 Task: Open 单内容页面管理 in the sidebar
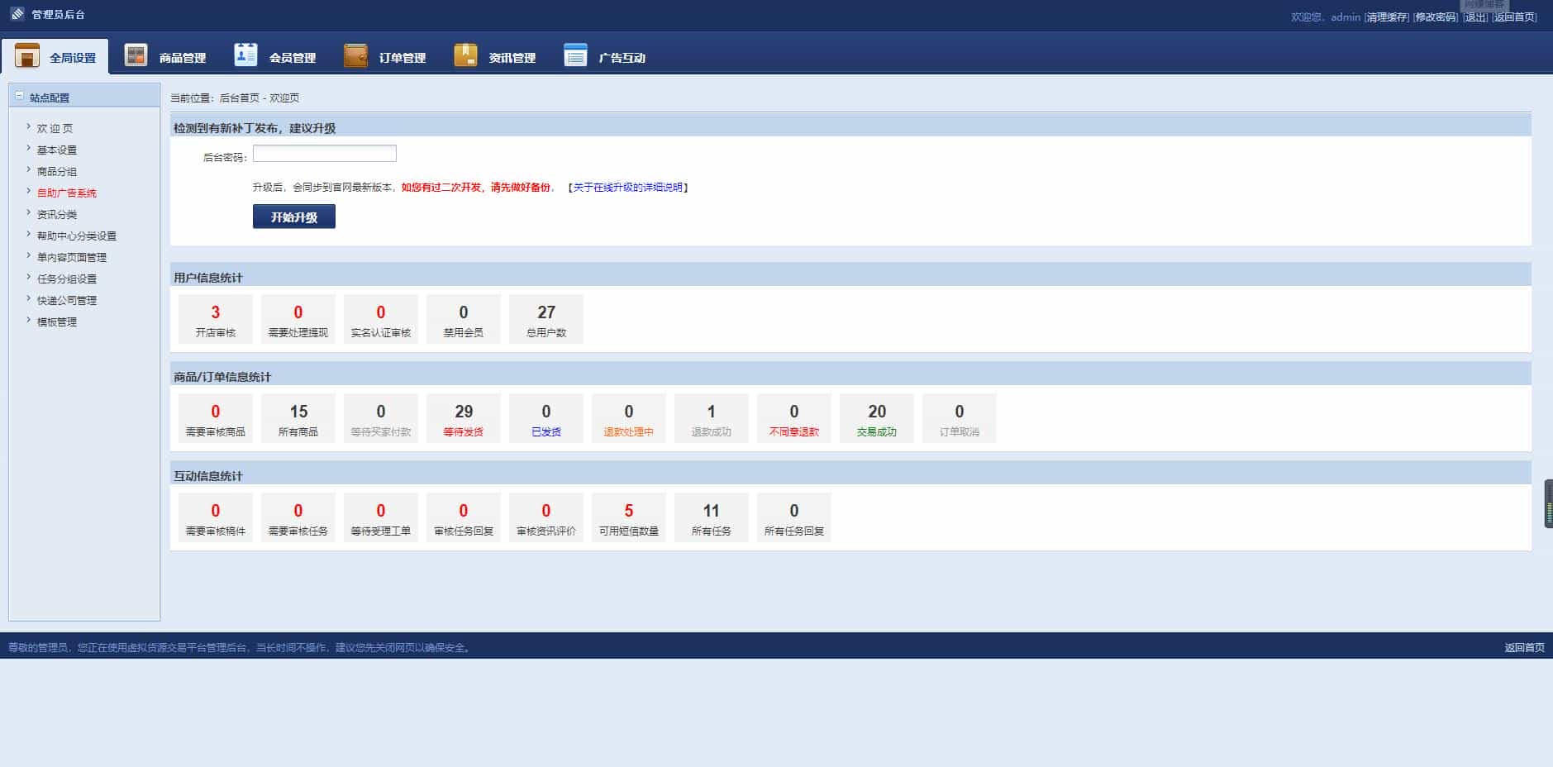click(72, 257)
